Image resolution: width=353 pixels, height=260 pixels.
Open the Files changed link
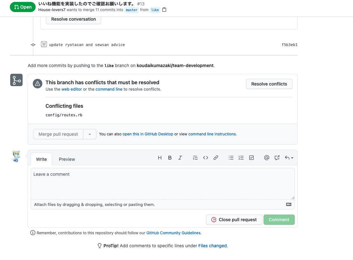point(212,246)
